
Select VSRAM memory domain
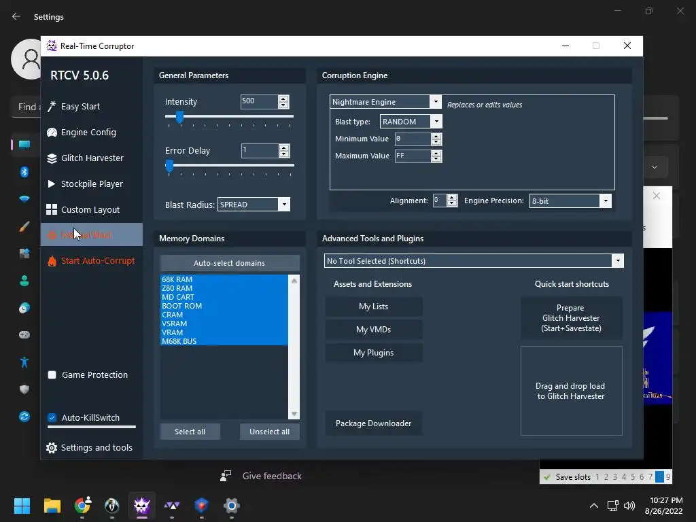pos(224,324)
